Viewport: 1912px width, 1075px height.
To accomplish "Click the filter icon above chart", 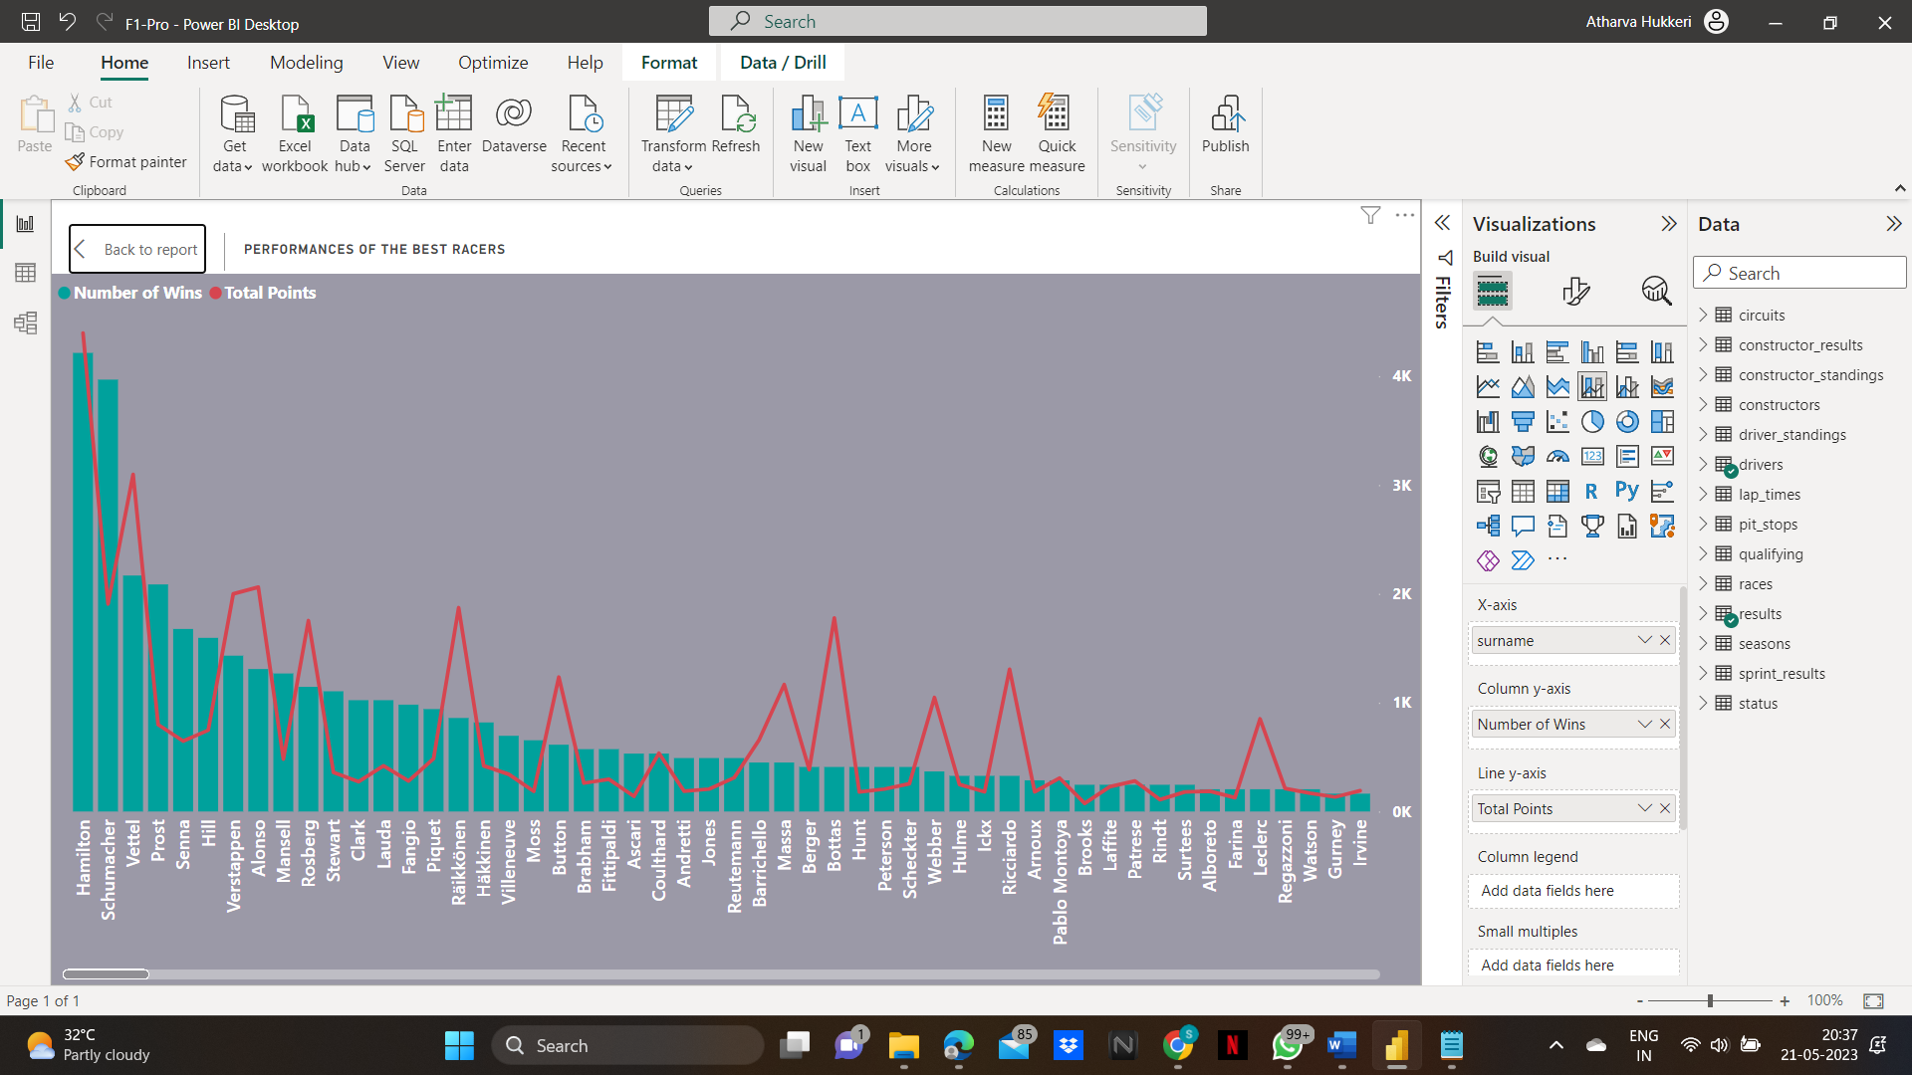I will tap(1370, 215).
